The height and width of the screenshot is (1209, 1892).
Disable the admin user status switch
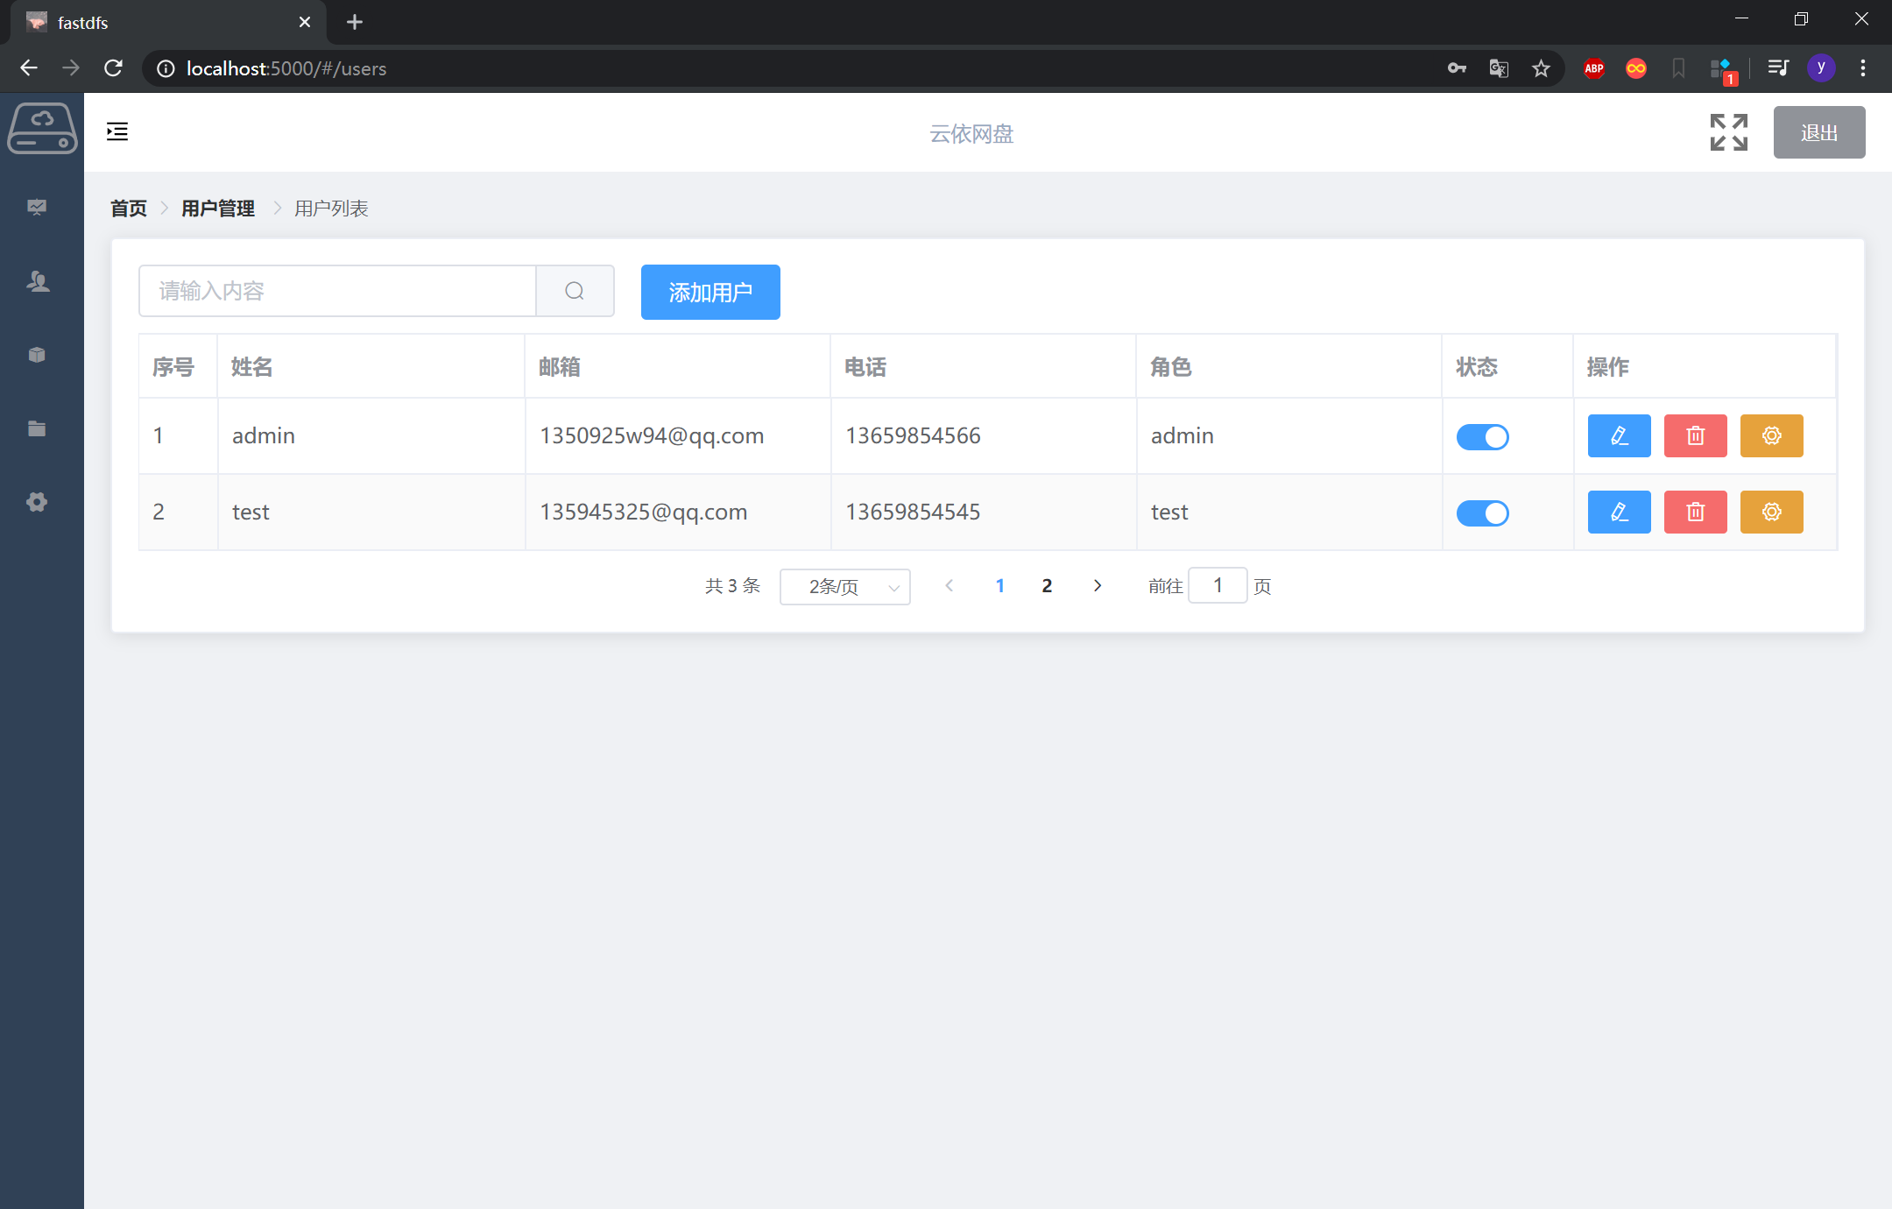pyautogui.click(x=1482, y=436)
